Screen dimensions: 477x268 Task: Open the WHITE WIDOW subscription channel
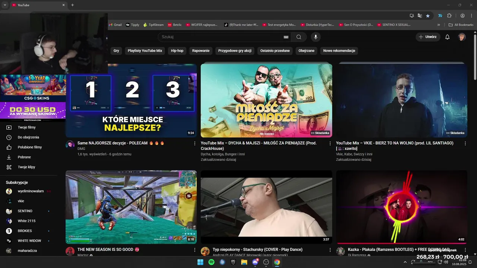tap(30, 241)
